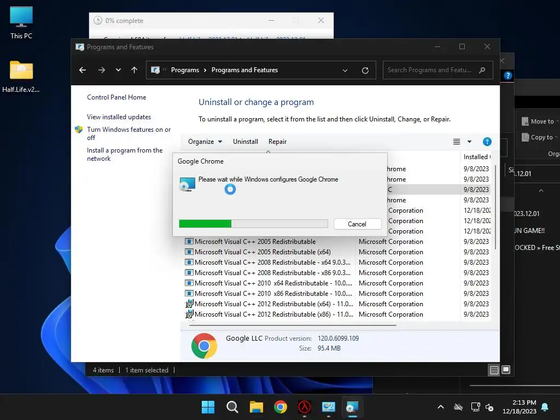Click icon of Visual C++ 2012 (x64) row
Viewport: 560px width, 420px height.
[189, 304]
